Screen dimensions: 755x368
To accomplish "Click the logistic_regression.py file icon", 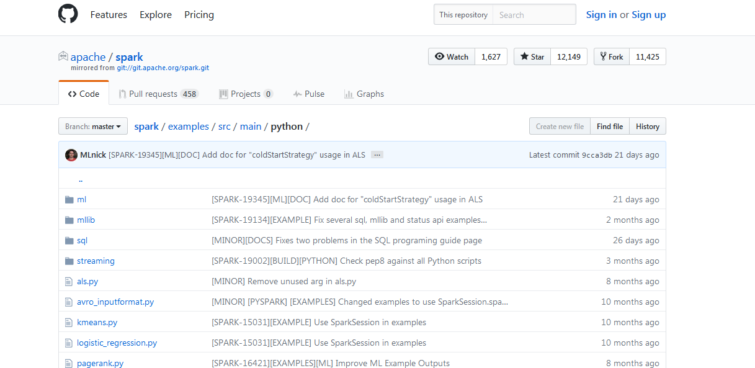I will tap(69, 343).
